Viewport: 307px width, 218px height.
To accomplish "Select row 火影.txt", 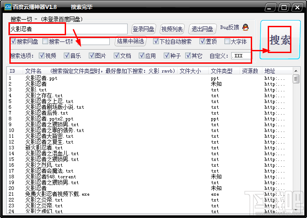I will [x=150, y=90].
